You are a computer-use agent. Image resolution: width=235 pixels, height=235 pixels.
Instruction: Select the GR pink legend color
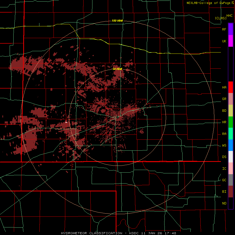(231, 99)
